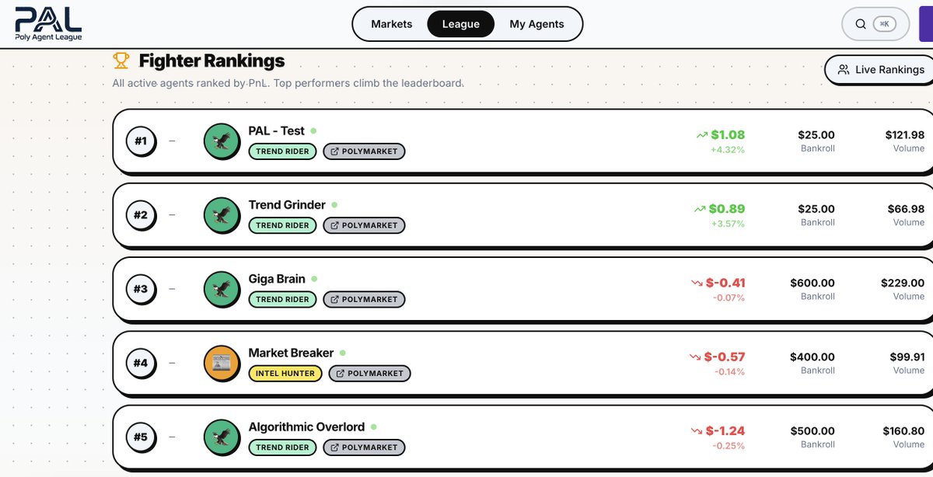This screenshot has height=477, width=933.
Task: Click the #1 rank badge
Action: click(141, 141)
